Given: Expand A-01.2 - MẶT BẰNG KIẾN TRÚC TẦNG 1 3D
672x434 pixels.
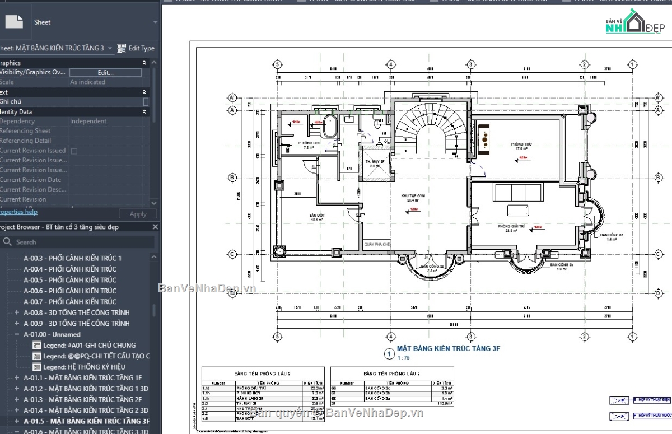Looking at the screenshot, I should [x=17, y=389].
